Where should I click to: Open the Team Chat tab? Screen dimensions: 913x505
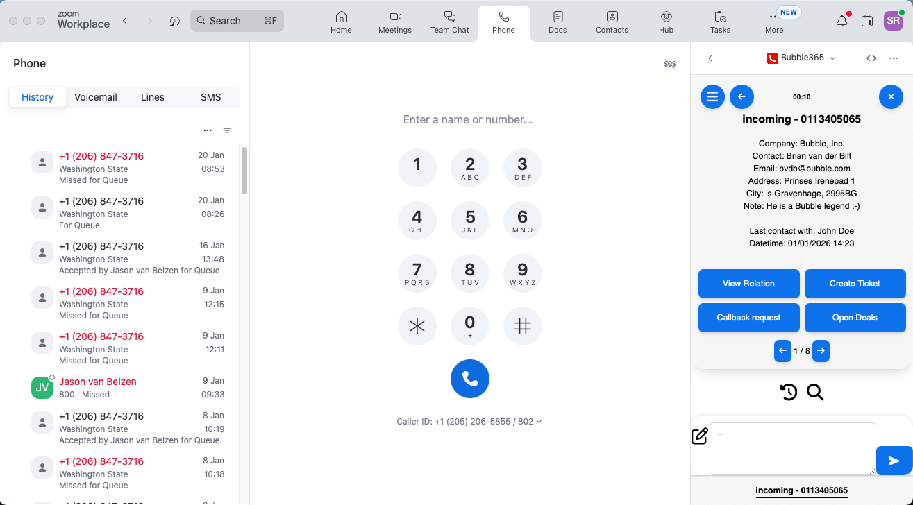coord(450,22)
